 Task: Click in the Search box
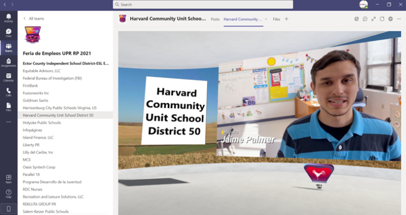tap(203, 4)
